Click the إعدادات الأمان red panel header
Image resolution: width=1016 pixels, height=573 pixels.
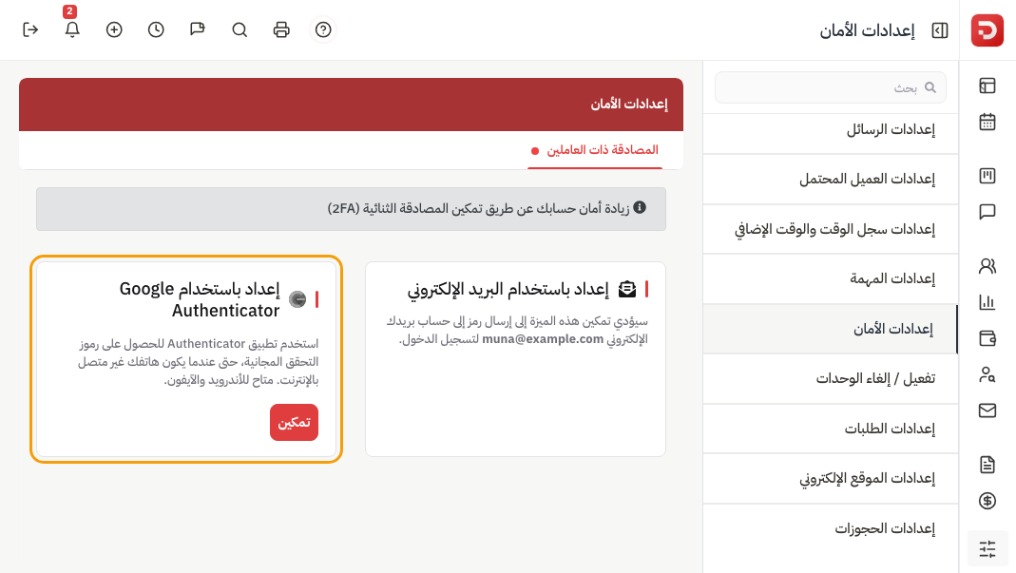[x=352, y=105]
